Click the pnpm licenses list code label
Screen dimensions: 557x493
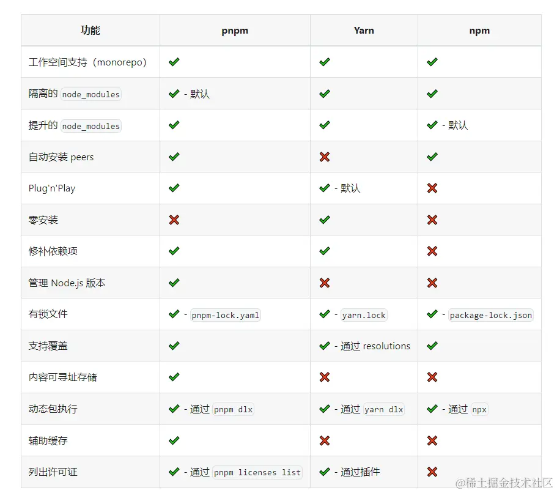257,473
